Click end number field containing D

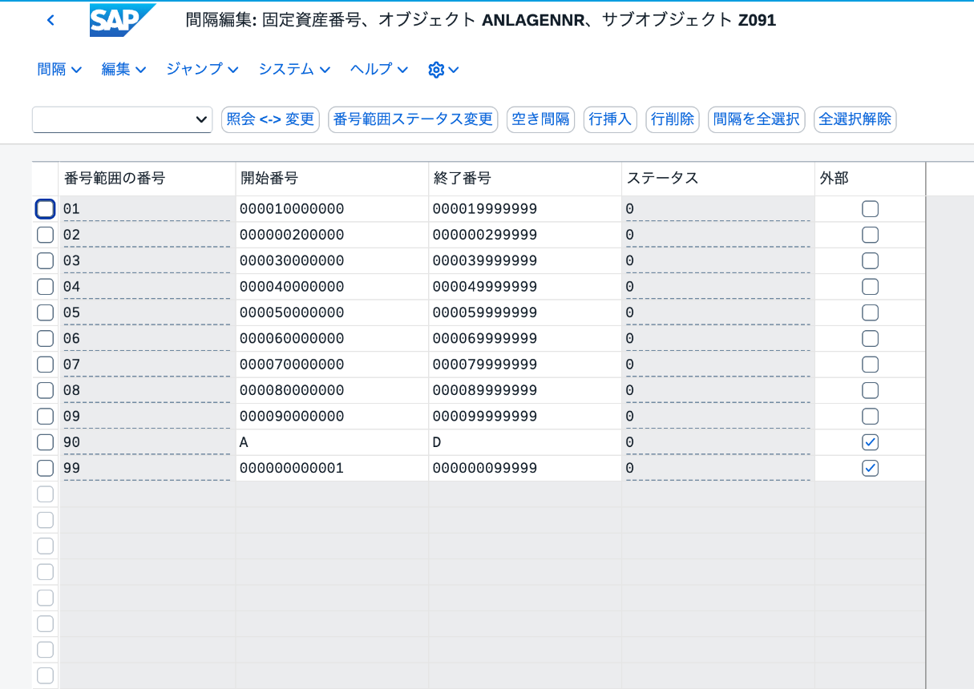pos(525,442)
